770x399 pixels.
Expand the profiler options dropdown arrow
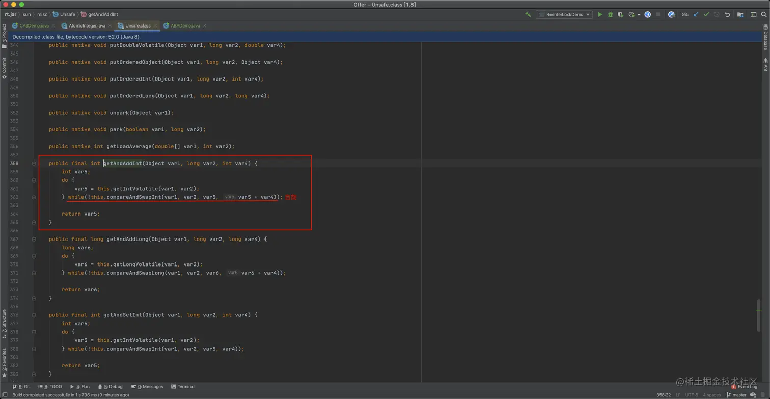639,15
